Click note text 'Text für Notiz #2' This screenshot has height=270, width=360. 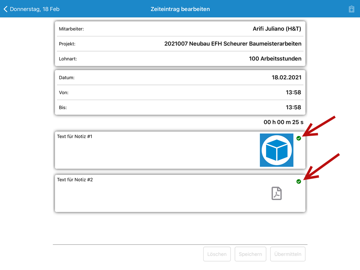pos(75,180)
